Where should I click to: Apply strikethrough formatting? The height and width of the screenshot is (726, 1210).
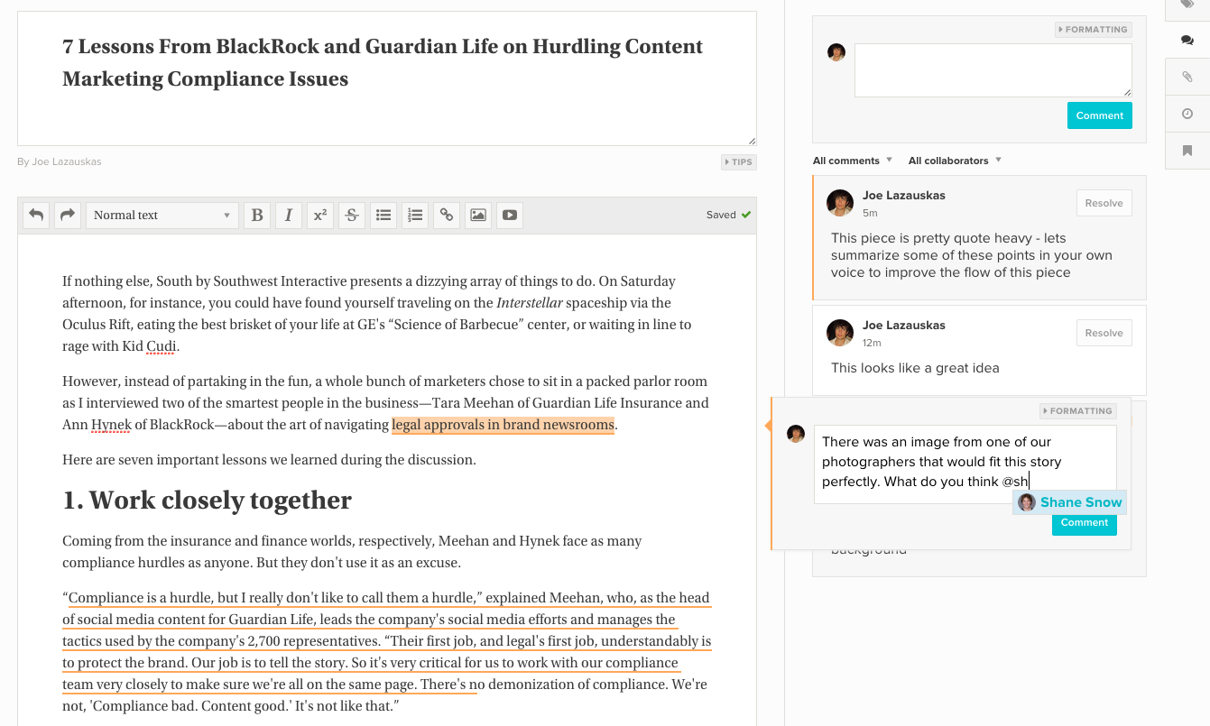tap(352, 216)
